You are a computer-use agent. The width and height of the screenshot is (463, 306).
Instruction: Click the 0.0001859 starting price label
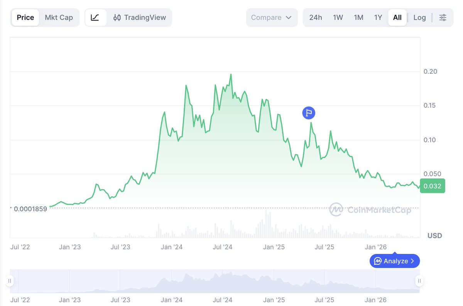[30, 209]
